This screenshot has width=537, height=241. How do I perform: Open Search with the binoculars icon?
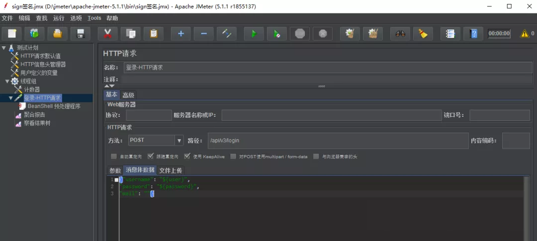pyautogui.click(x=400, y=34)
